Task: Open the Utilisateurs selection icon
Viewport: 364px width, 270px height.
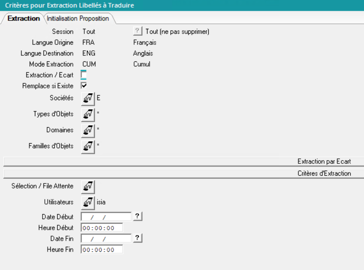Action: [88, 203]
